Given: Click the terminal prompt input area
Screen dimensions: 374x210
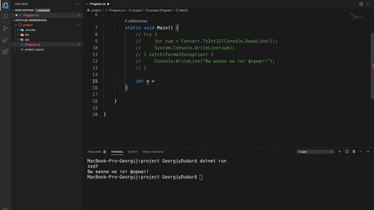Looking at the screenshot, I should tap(201, 177).
